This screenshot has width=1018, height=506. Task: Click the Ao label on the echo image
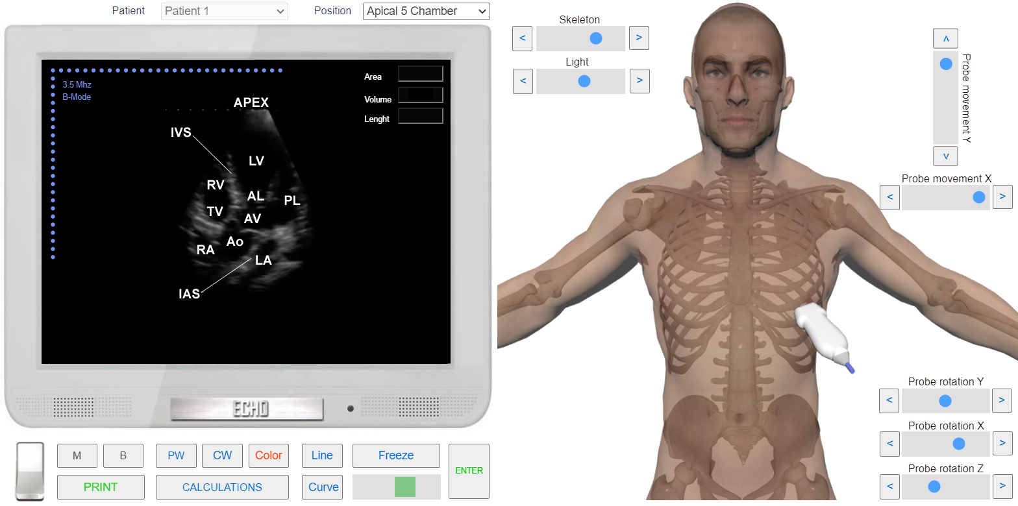point(235,241)
